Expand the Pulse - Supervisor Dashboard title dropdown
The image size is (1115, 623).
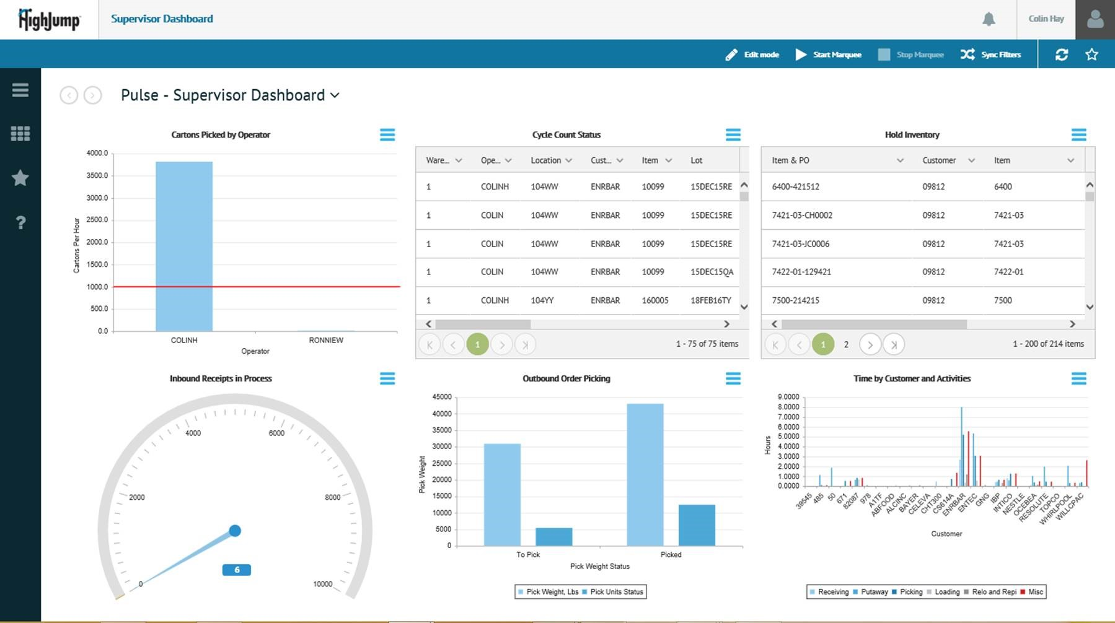click(335, 95)
